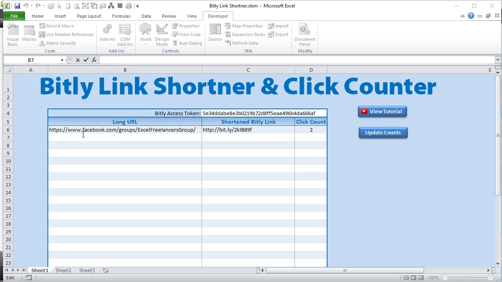Viewport: 502px width, 282px height.
Task: Select the shortened link http://bit.ly/2klB89f cell
Action: (248, 130)
